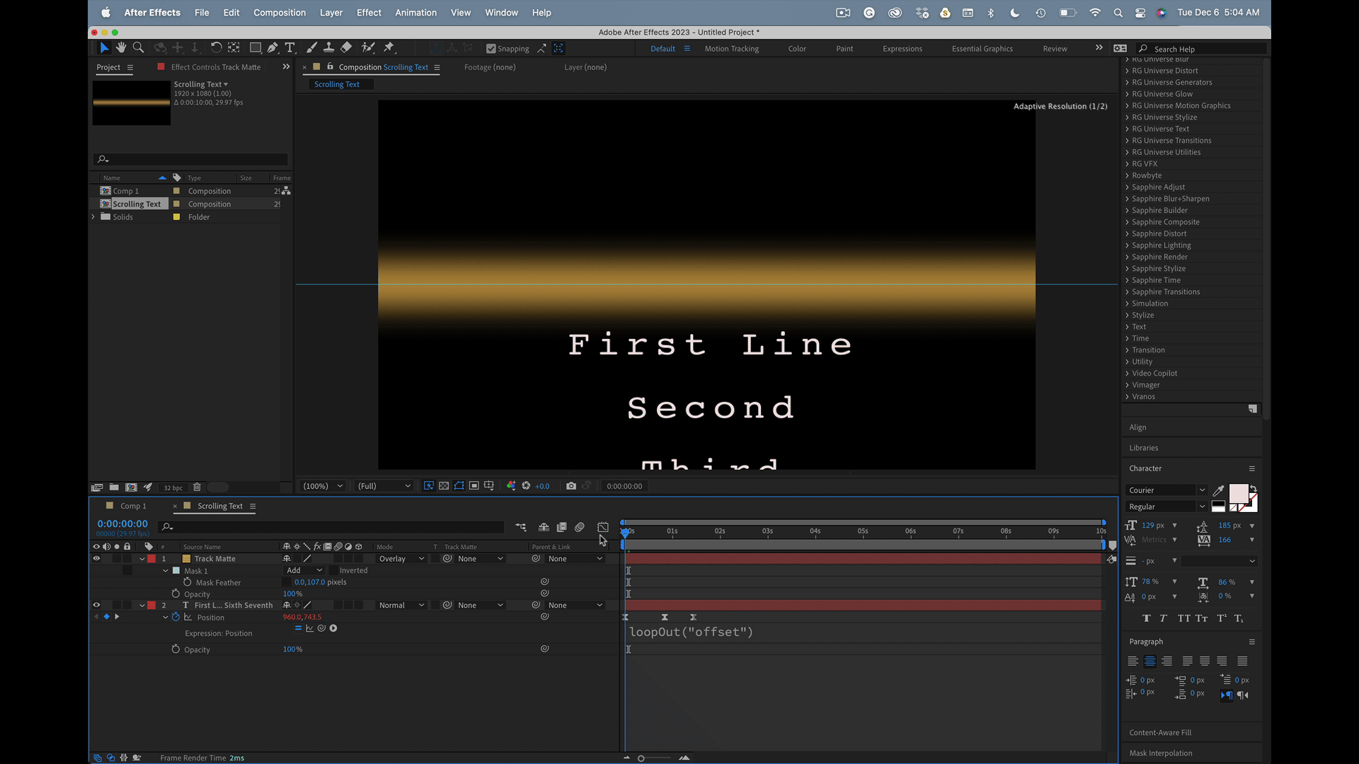
Task: Pick the eyedropper in Character panel
Action: 1218,490
